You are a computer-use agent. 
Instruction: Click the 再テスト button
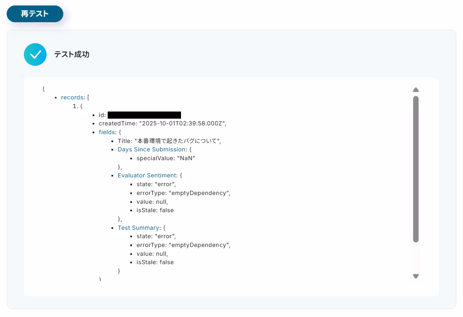[x=35, y=14]
